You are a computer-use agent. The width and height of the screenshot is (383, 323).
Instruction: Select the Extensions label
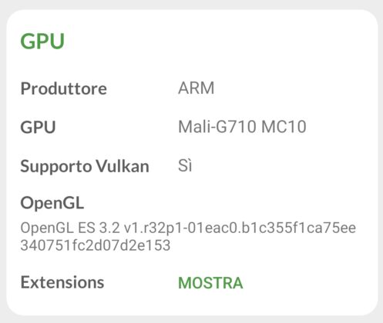[x=62, y=282]
